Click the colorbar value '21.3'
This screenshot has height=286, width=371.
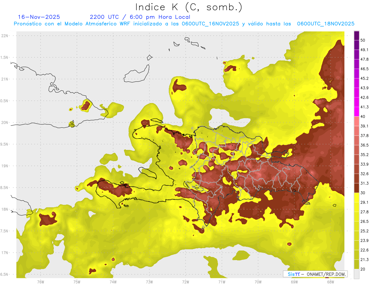(365, 260)
